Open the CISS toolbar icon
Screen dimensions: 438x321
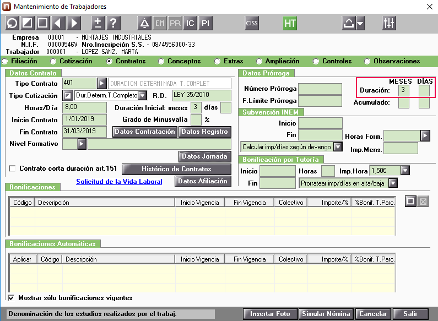pyautogui.click(x=251, y=23)
